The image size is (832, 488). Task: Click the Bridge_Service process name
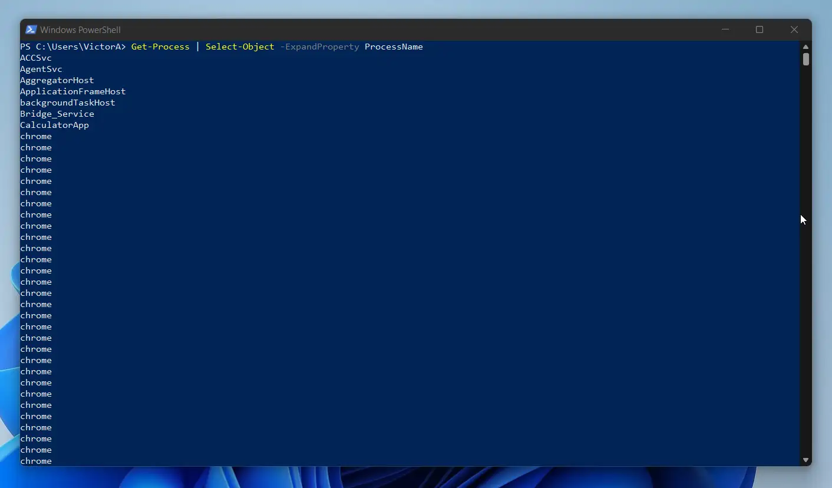[x=57, y=114]
